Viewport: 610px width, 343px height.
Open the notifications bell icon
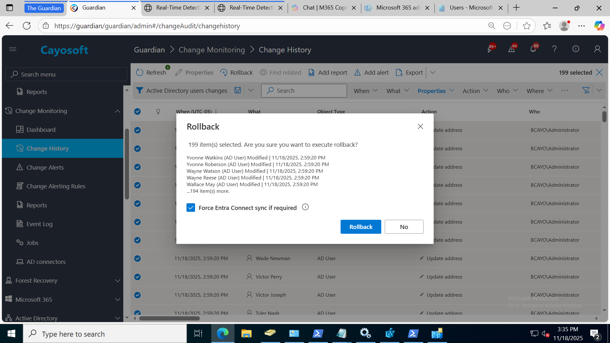(x=533, y=49)
